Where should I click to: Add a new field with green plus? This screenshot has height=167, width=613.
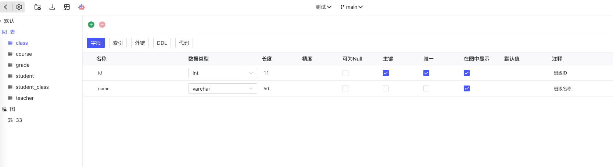[x=91, y=25]
